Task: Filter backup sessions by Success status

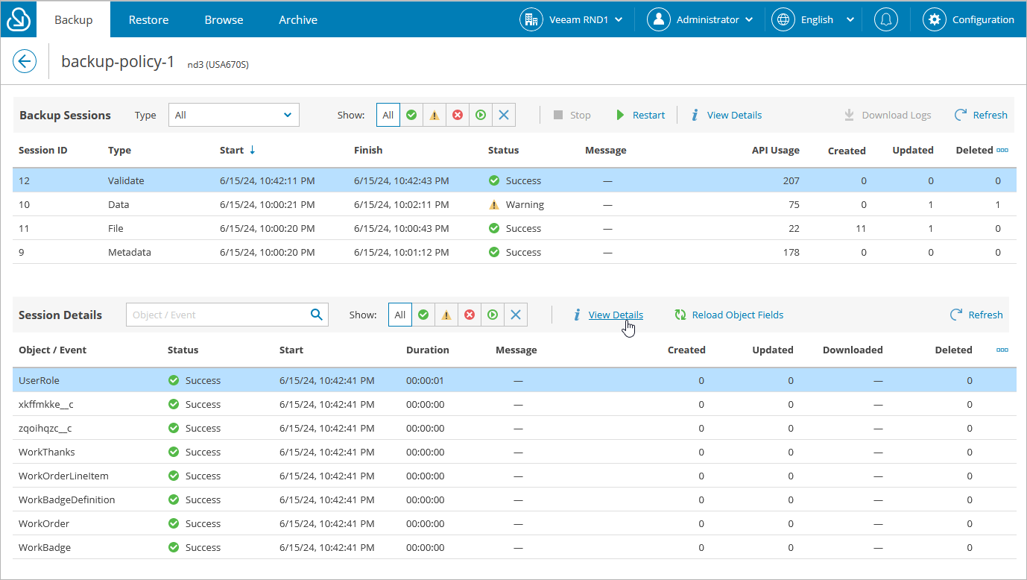Action: point(411,115)
